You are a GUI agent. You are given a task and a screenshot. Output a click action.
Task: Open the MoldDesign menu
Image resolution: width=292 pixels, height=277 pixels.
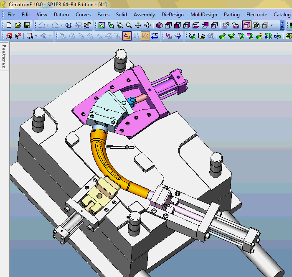[203, 15]
